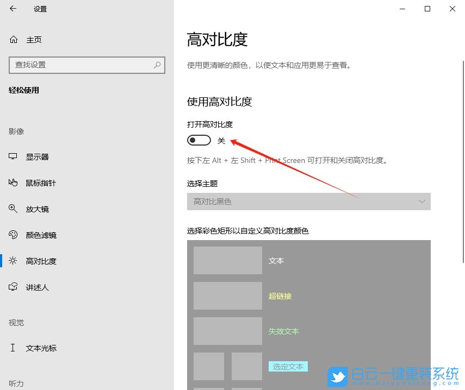Click the 讲述人 narrator icon

(13, 287)
